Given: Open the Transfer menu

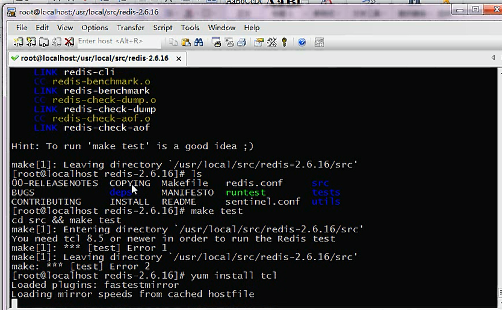Looking at the screenshot, I should click(130, 28).
